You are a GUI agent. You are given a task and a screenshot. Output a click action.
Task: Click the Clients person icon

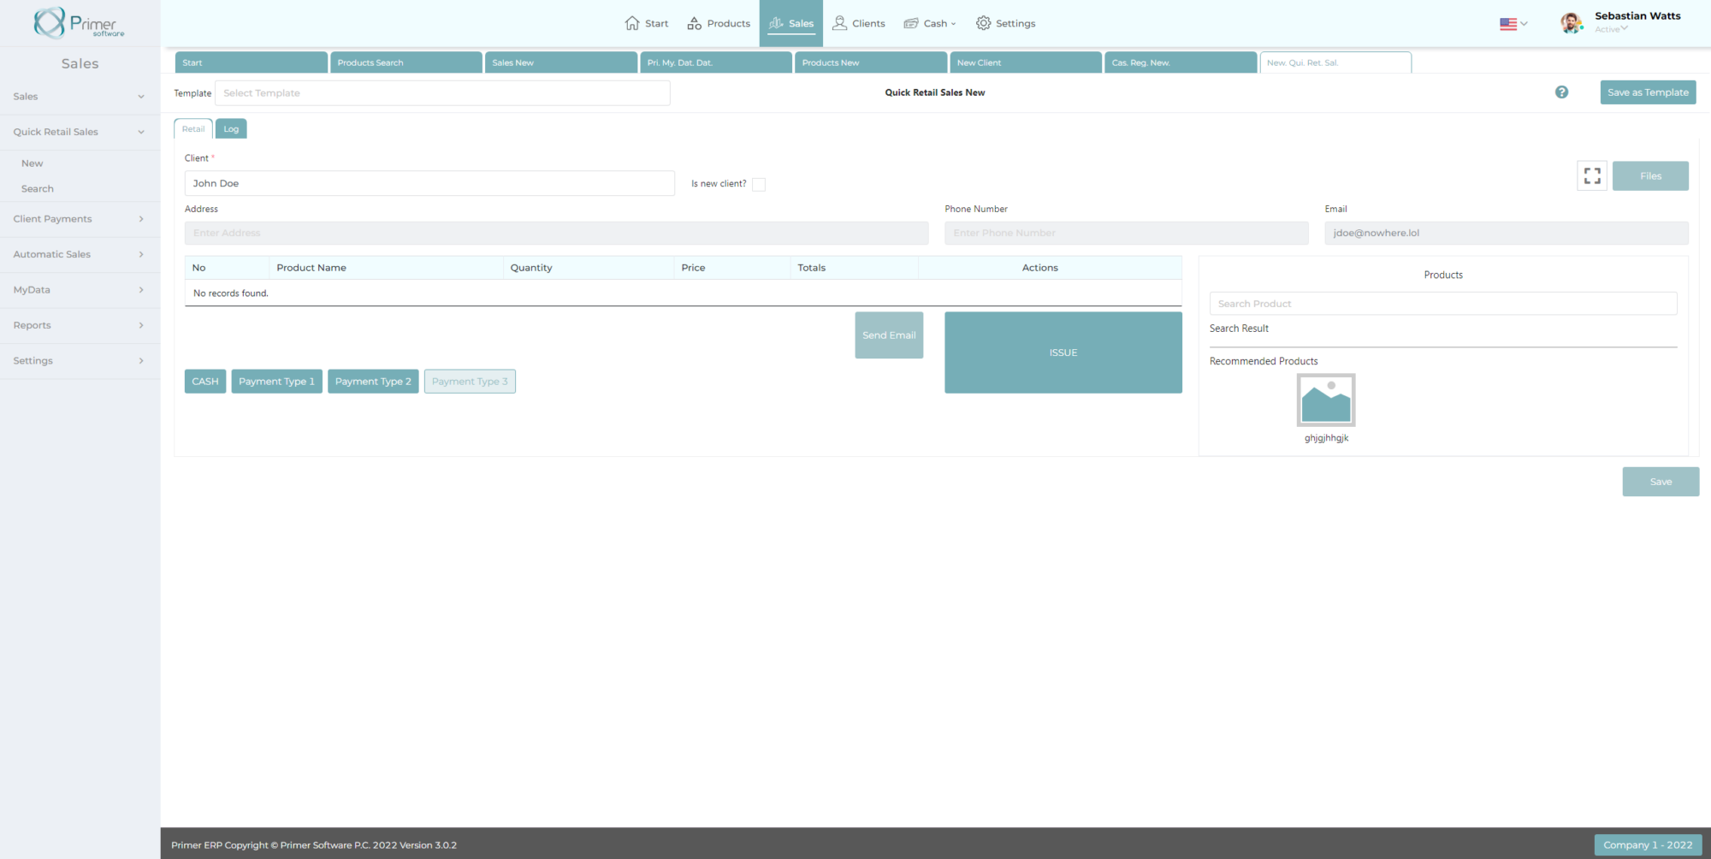840,23
